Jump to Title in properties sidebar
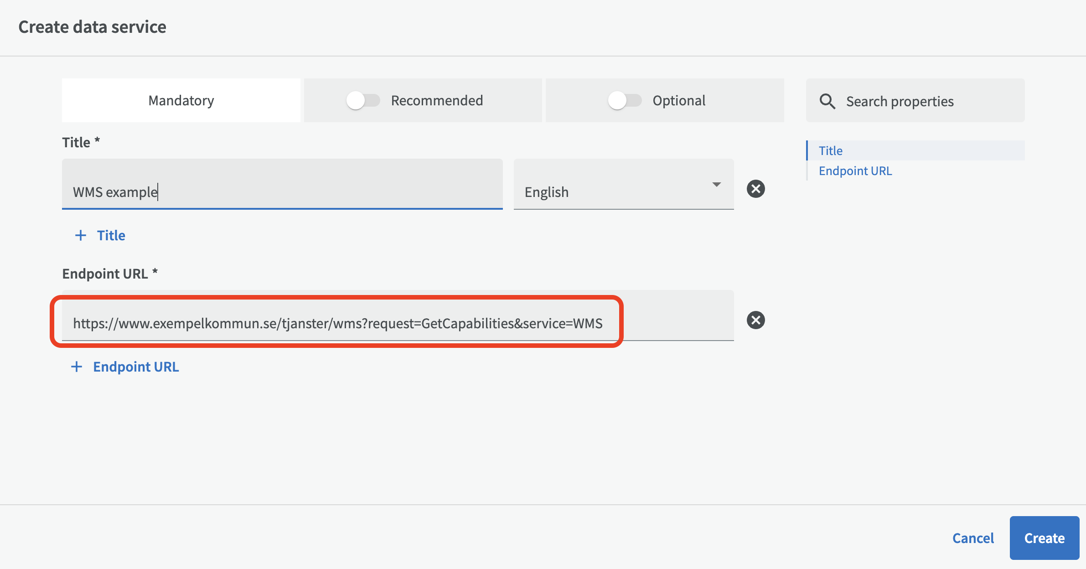The image size is (1086, 569). point(831,150)
